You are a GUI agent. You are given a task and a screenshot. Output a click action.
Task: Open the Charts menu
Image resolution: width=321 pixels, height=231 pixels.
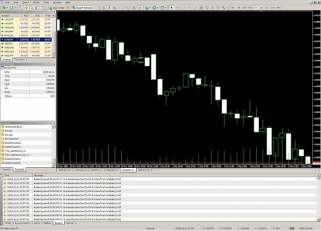click(36, 3)
